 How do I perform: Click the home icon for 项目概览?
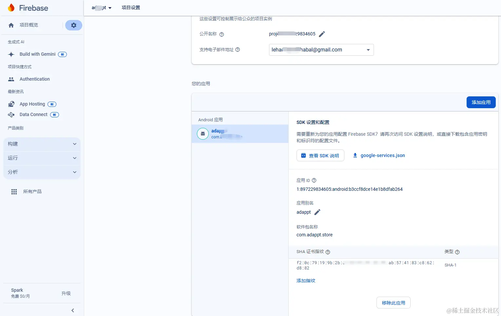(11, 25)
